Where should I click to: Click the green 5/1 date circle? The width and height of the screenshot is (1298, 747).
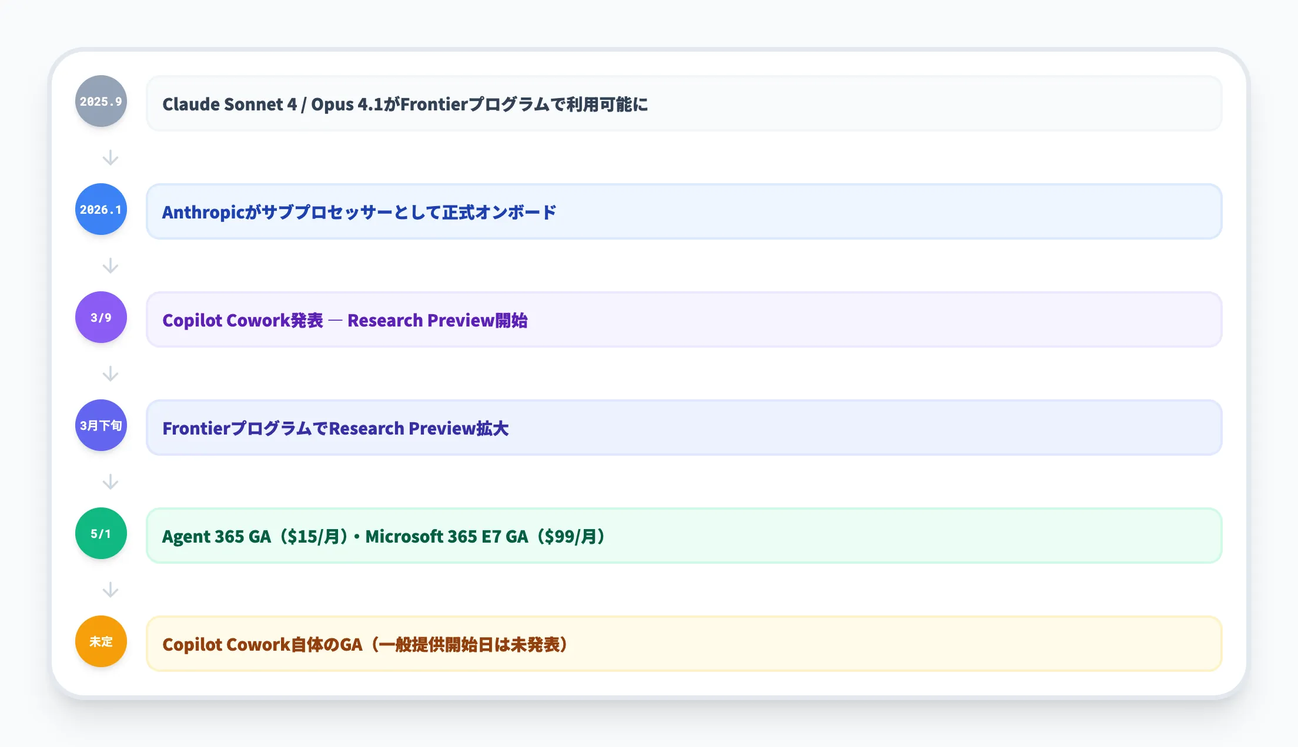[101, 533]
